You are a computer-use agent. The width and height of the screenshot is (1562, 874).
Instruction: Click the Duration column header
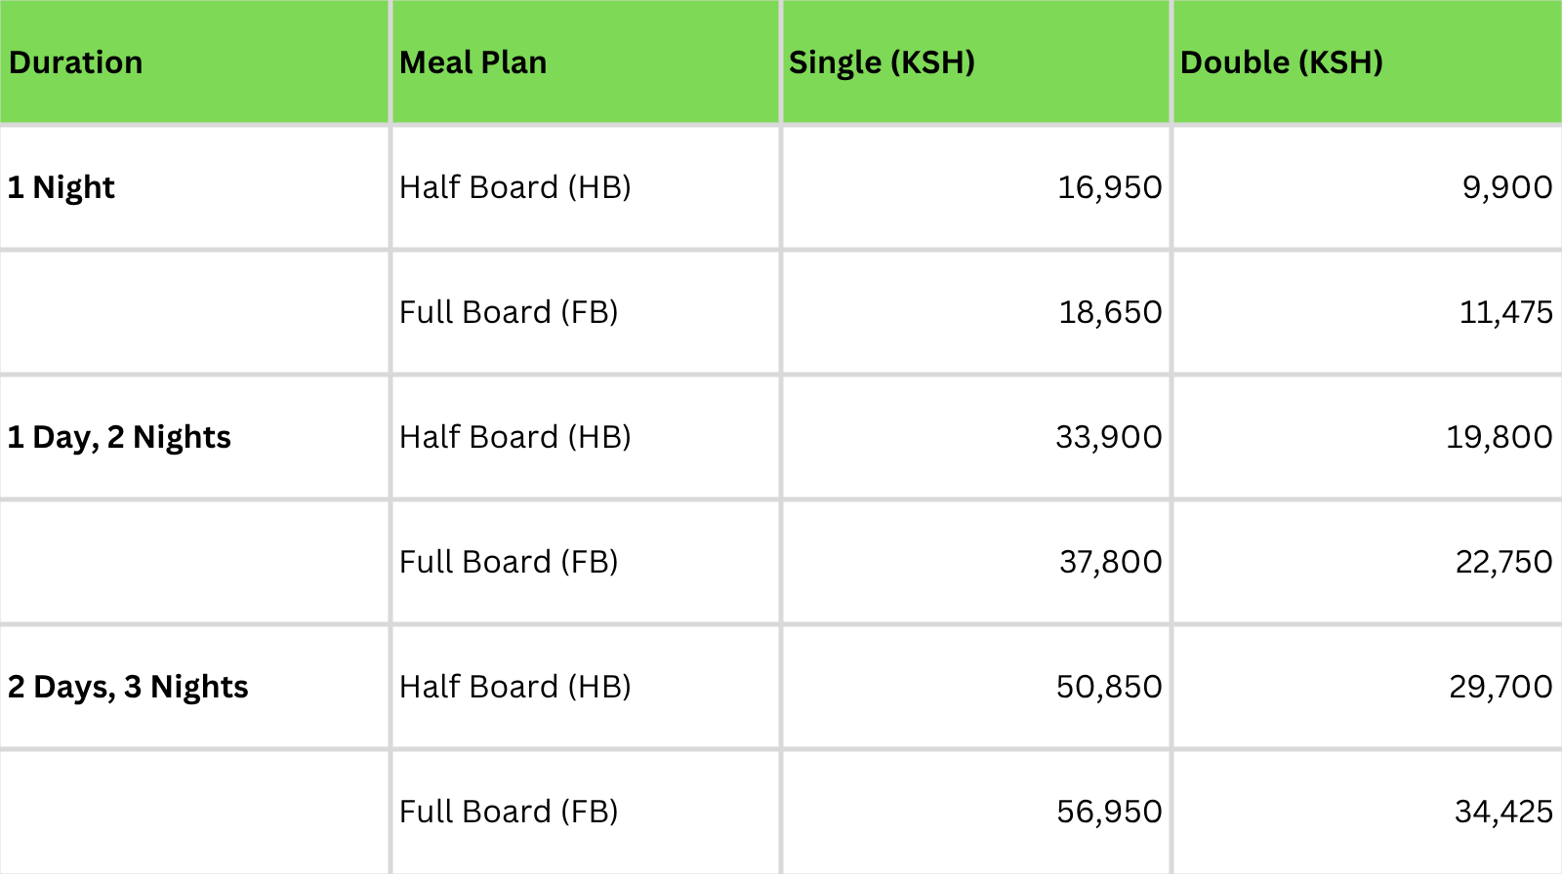76,62
